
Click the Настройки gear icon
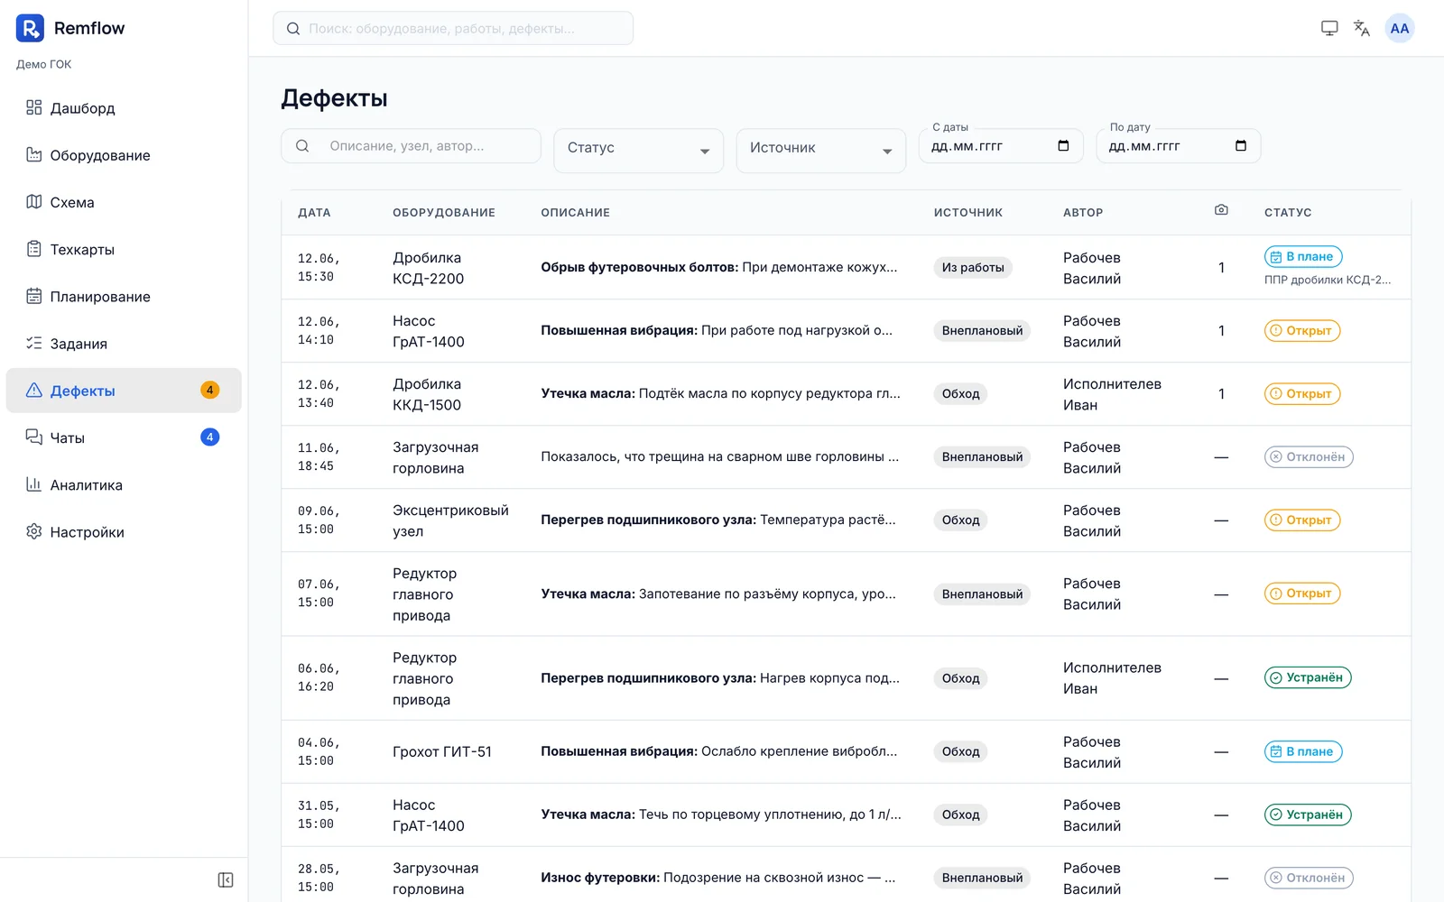point(34,531)
